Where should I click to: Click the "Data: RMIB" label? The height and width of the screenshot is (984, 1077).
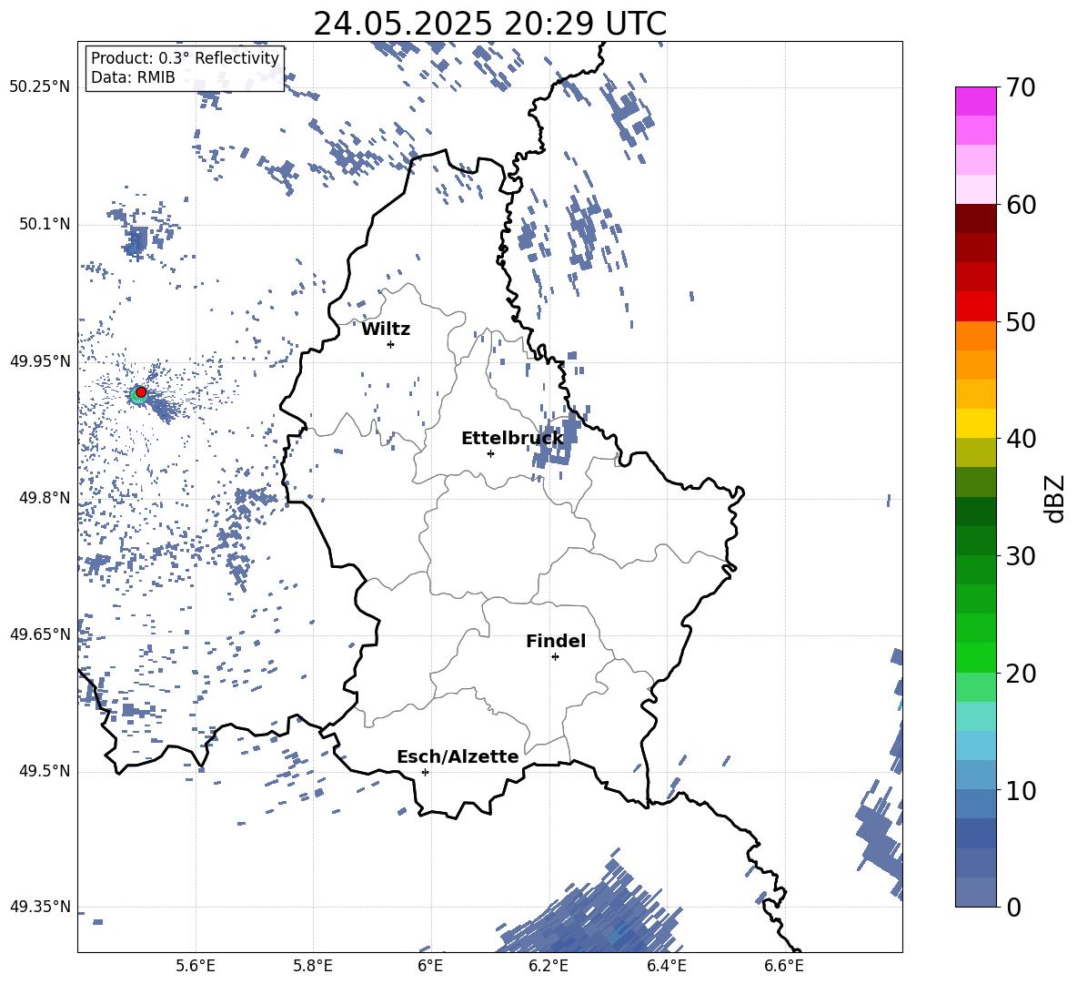(x=133, y=77)
